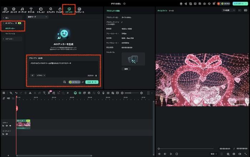Click the green 生成 generate button

click(91, 82)
